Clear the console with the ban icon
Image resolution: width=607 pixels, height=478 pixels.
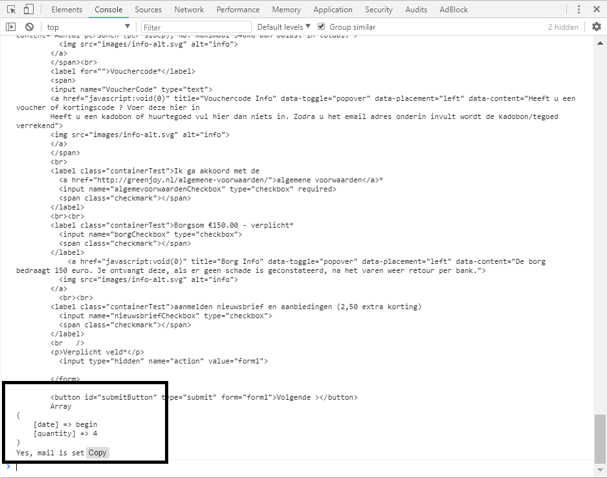[29, 27]
